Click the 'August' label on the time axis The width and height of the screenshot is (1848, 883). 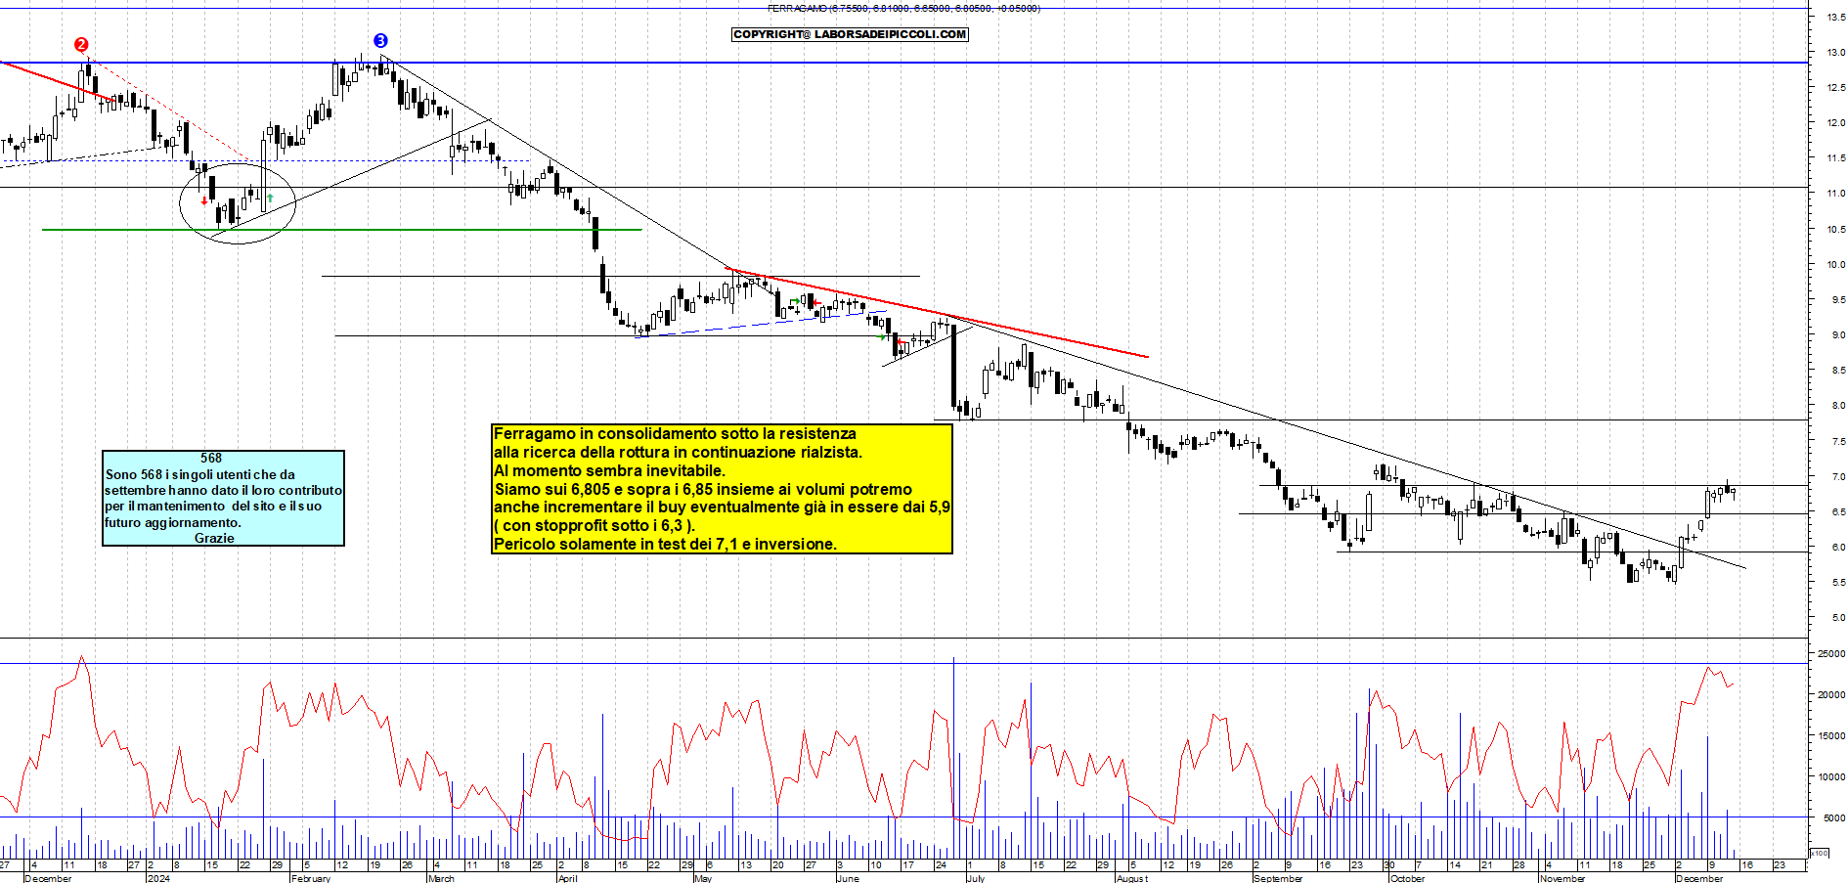[1132, 878]
